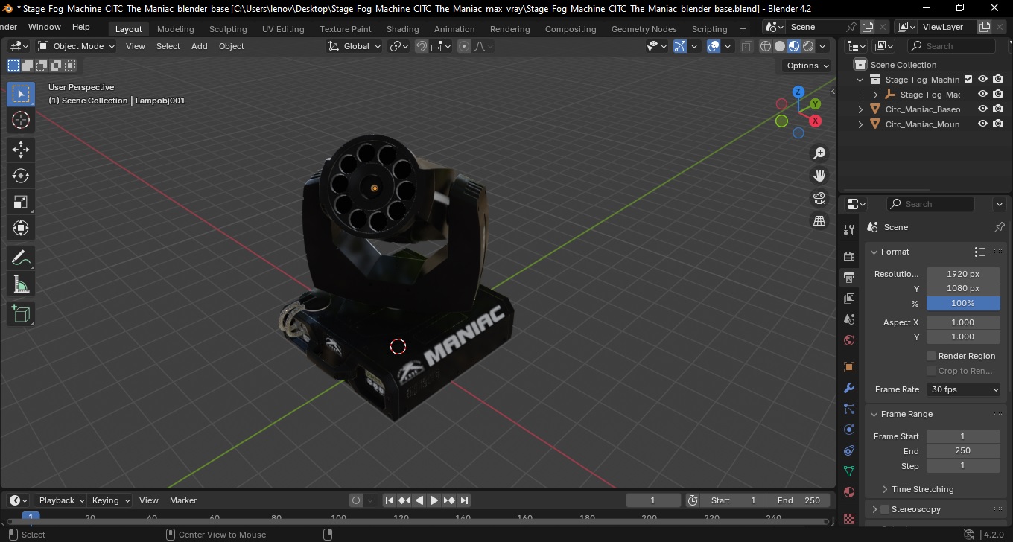The width and height of the screenshot is (1013, 542).
Task: Hide Citc_Maniac_Baseo object in viewport
Action: [983, 109]
